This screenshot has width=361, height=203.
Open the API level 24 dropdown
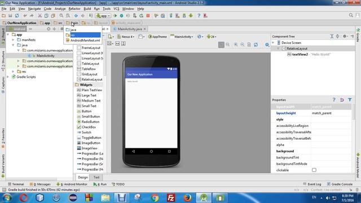click(x=212, y=37)
